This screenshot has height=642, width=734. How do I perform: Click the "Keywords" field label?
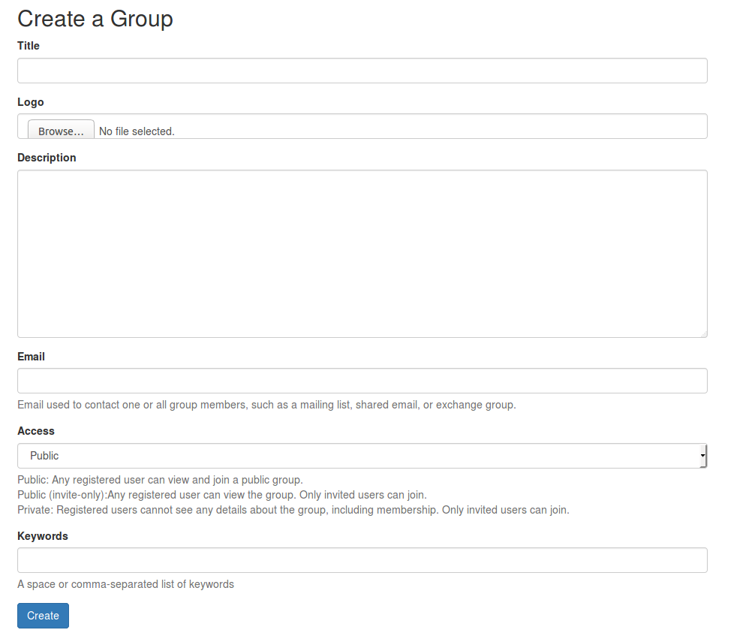(43, 536)
